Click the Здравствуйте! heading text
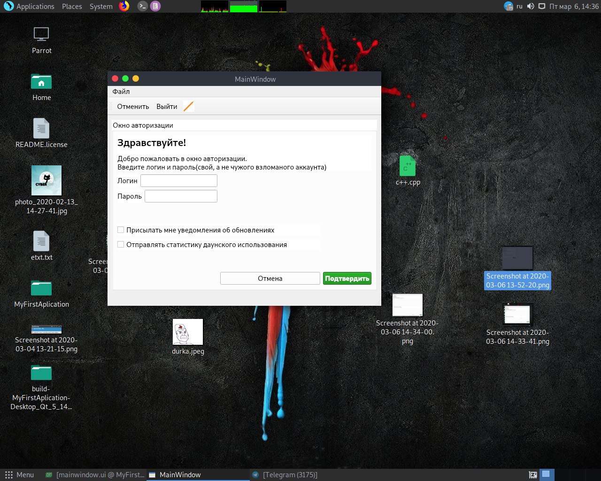Screen dimensions: 601x481 [x=152, y=143]
